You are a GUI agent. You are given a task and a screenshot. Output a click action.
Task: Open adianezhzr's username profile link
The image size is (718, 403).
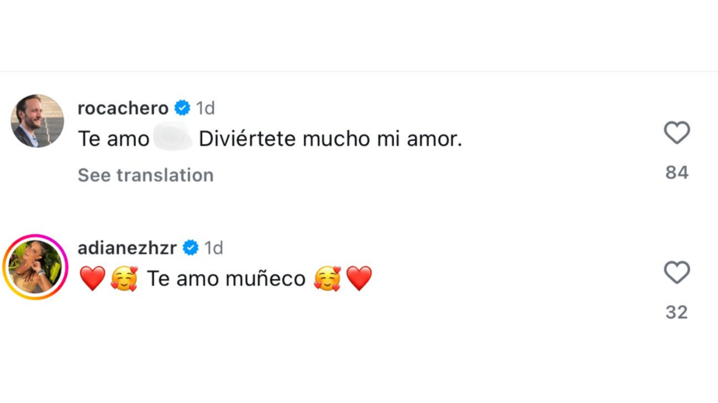129,247
